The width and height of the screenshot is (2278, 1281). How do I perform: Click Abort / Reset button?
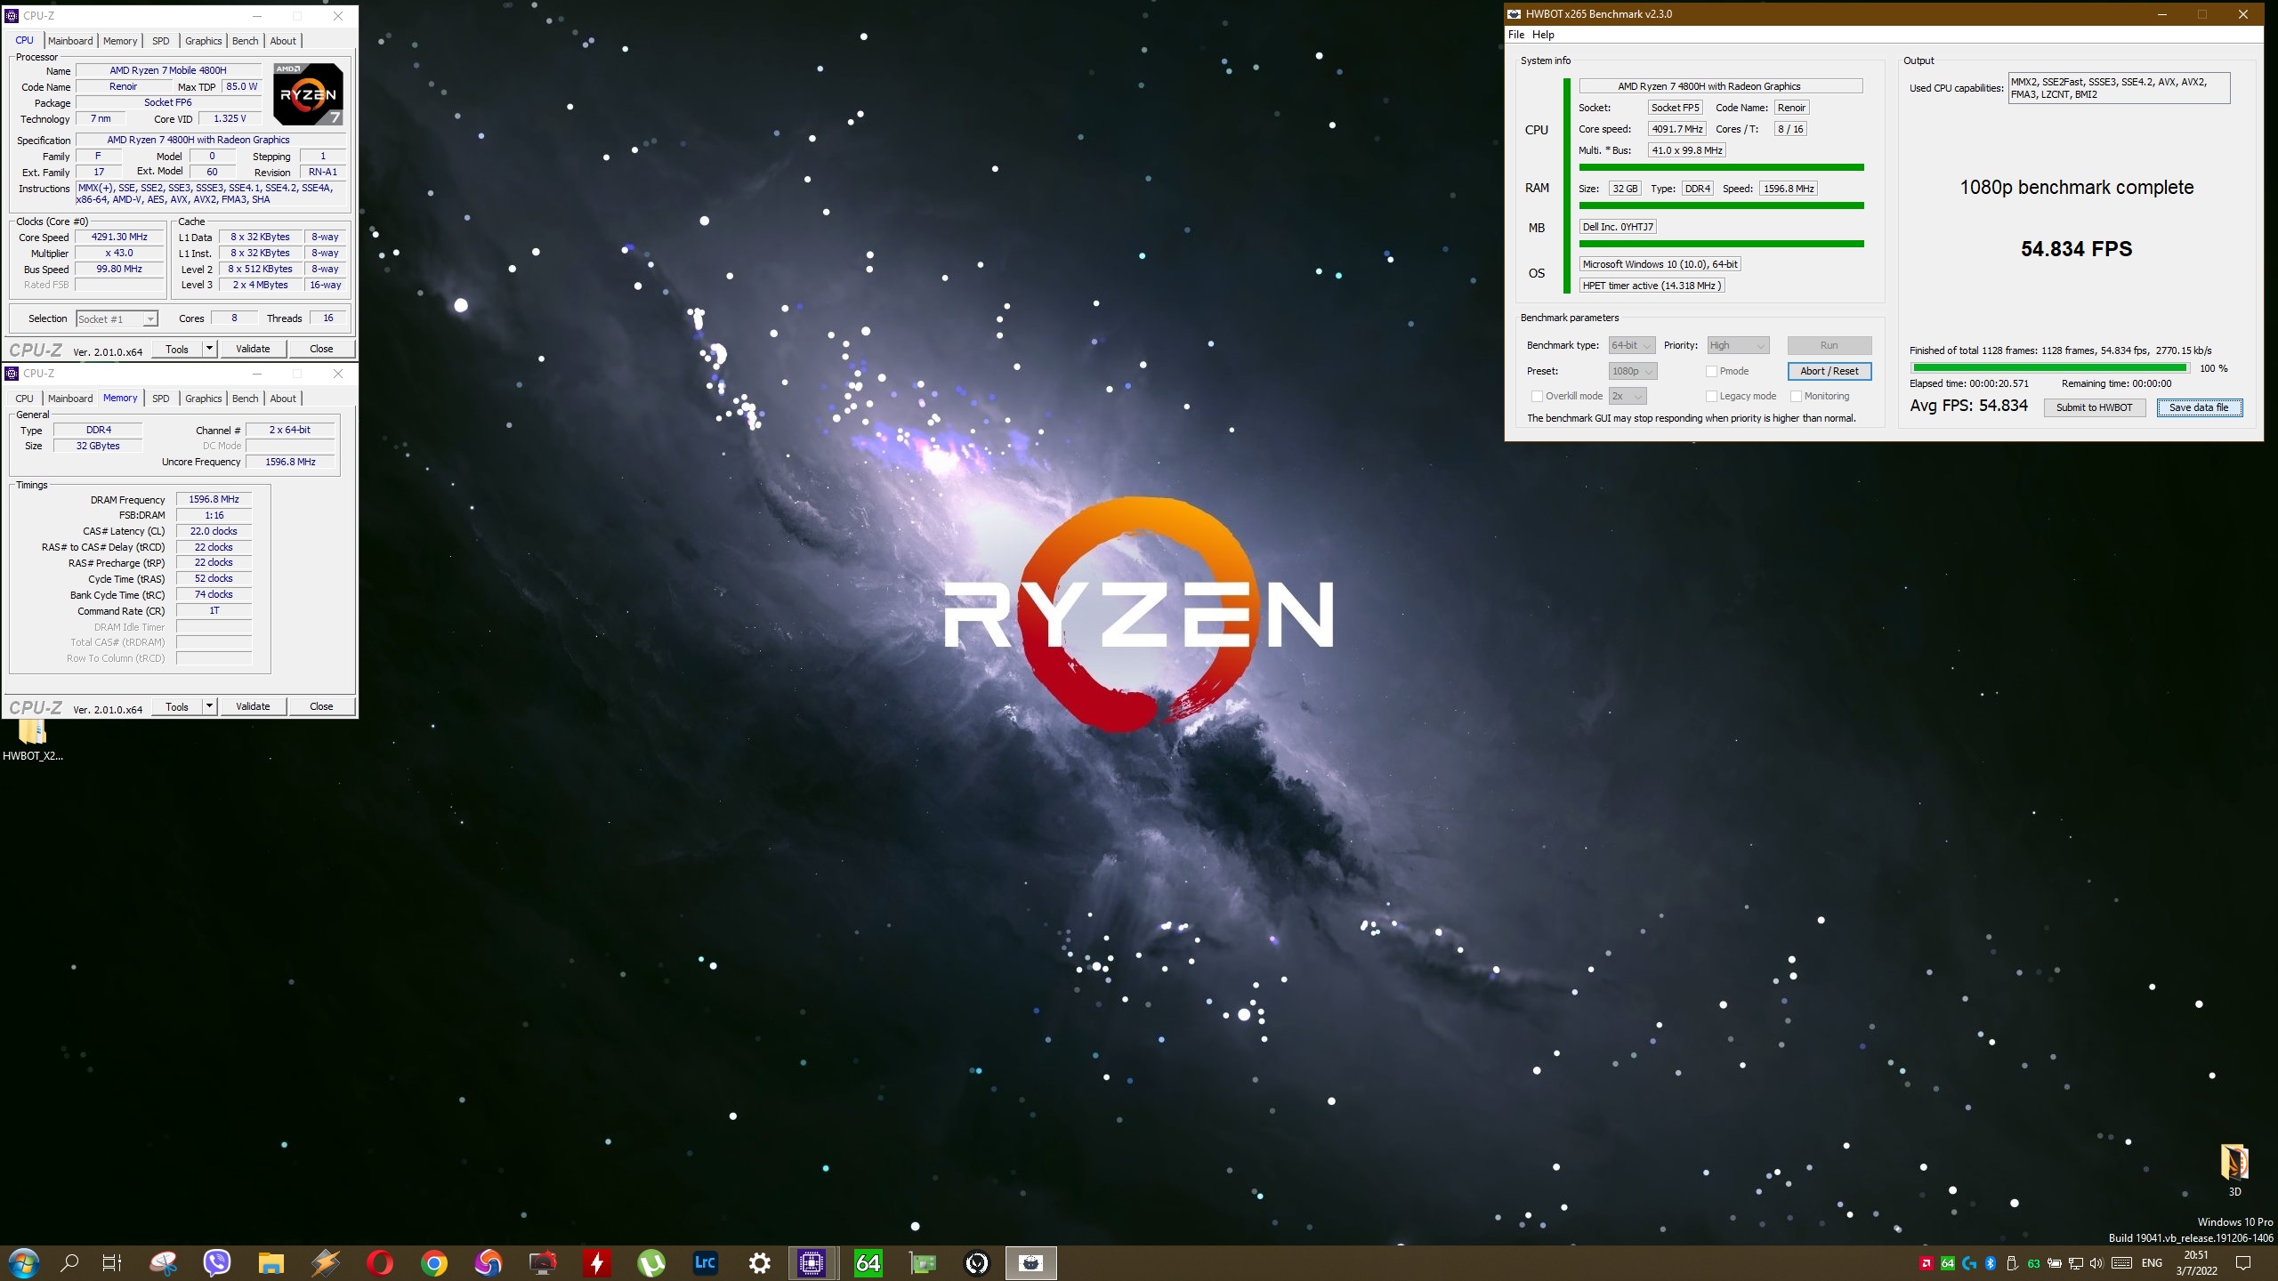pos(1830,371)
